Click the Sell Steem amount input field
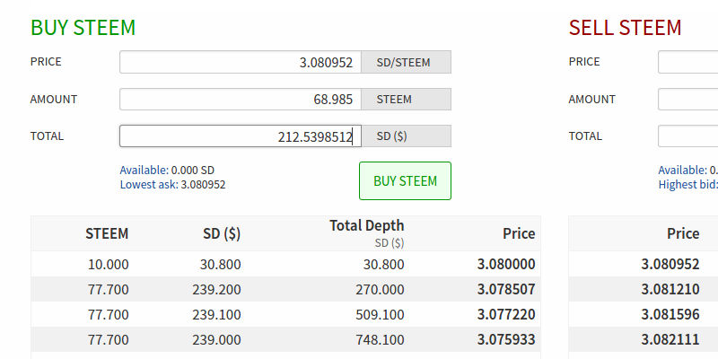Screen dimensions: 718x359 (687, 99)
